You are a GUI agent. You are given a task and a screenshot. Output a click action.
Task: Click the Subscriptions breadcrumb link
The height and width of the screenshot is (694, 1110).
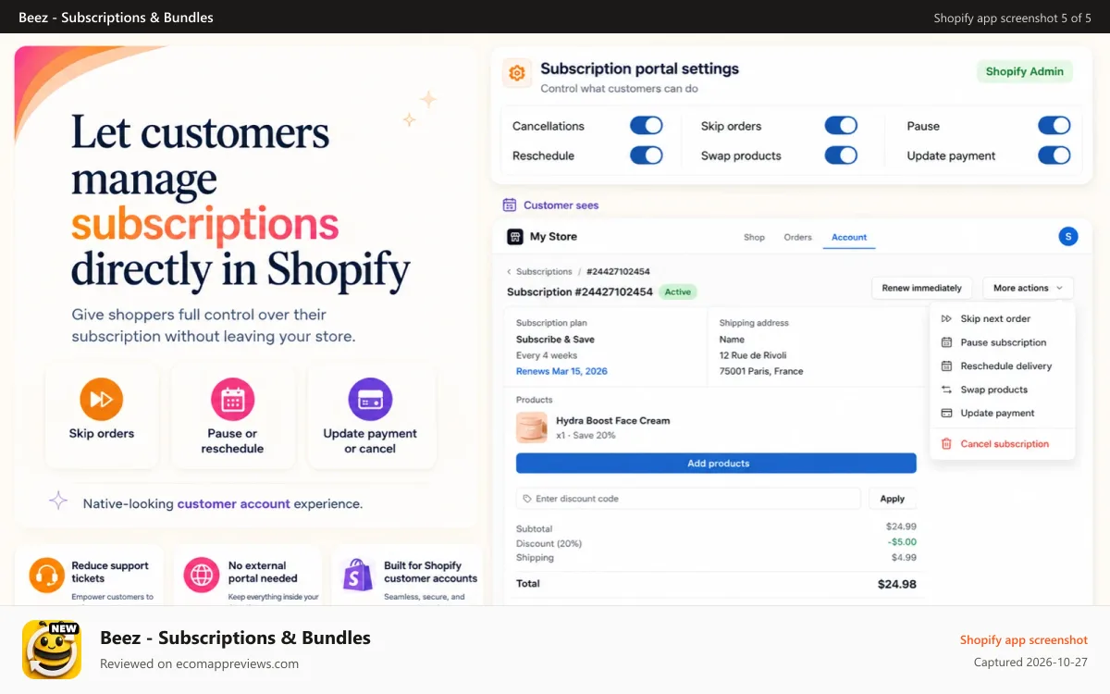click(544, 272)
